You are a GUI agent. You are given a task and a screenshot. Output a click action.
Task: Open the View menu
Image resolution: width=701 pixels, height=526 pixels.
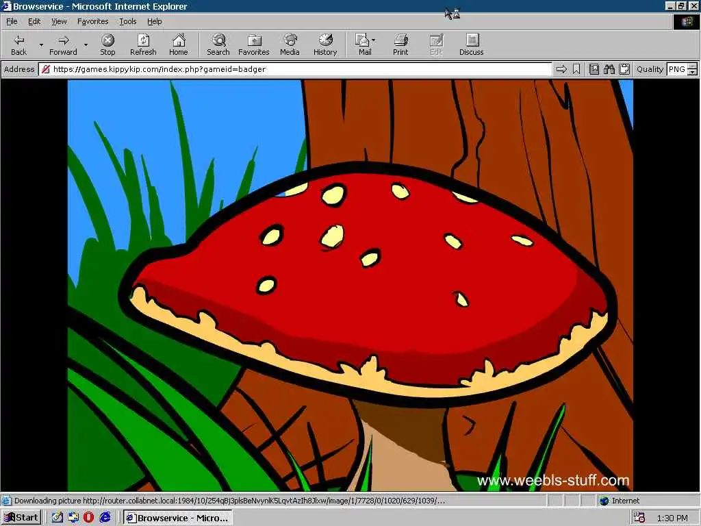[59, 21]
